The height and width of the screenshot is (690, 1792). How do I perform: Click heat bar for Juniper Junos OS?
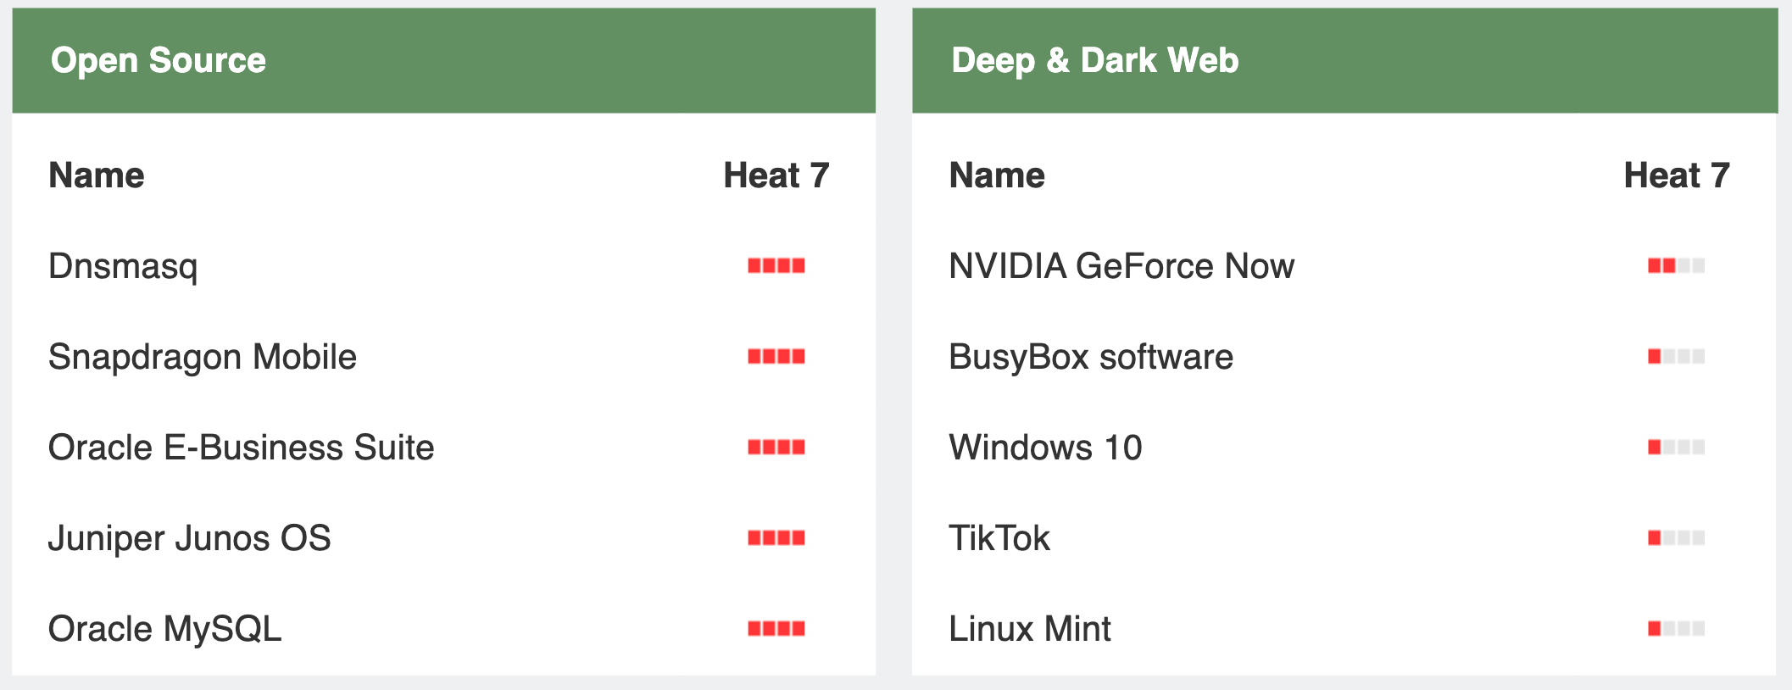[x=776, y=538]
